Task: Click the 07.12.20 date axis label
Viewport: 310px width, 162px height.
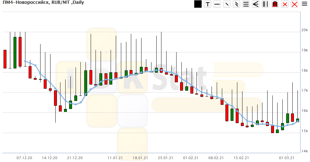Action: tap(24, 158)
